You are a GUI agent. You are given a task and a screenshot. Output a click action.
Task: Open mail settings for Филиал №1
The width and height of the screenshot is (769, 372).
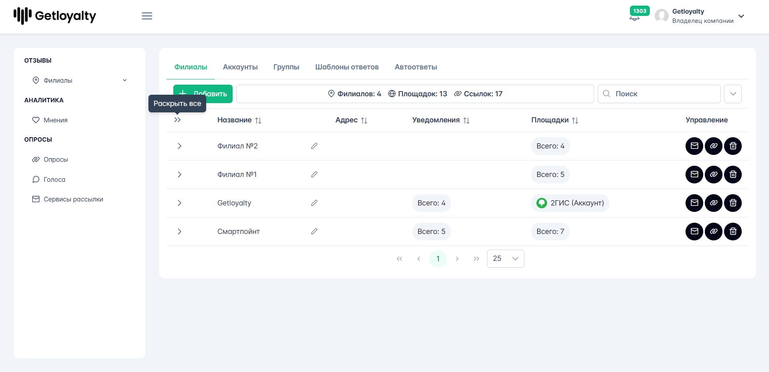[x=694, y=175]
